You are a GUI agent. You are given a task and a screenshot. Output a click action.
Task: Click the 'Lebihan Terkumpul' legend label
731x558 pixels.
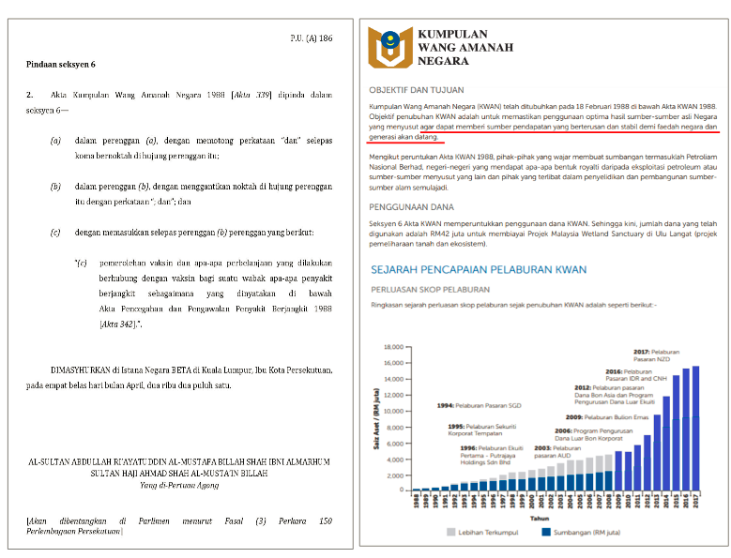[488, 533]
